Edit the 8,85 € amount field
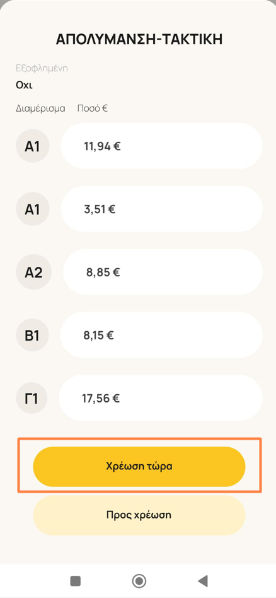The image size is (276, 598). (163, 272)
